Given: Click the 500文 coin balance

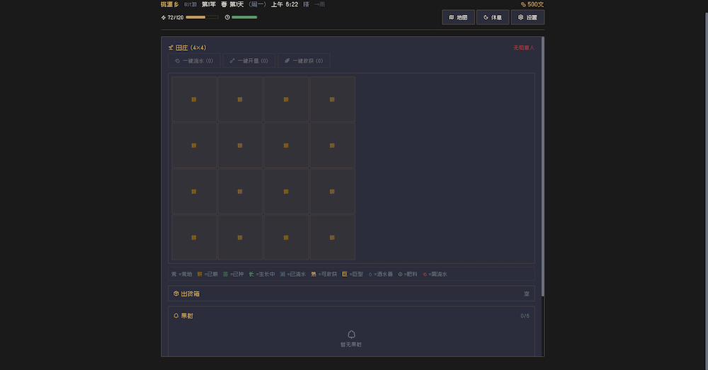Looking at the screenshot, I should click(532, 4).
